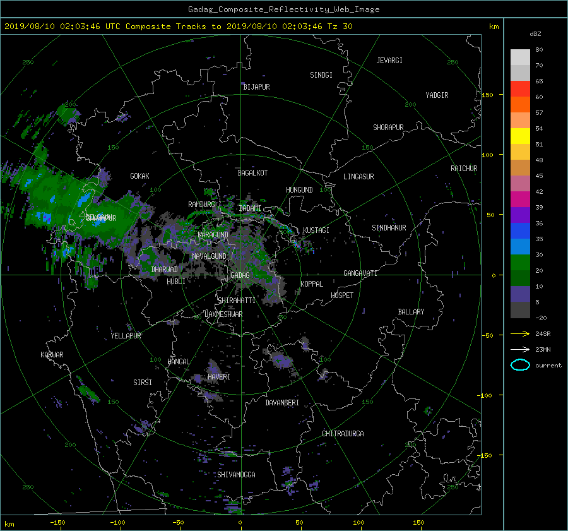
Task: Click the NAVALGUND city label
Action: (209, 256)
